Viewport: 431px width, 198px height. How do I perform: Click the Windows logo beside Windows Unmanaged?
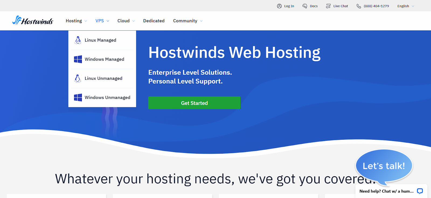tap(78, 97)
